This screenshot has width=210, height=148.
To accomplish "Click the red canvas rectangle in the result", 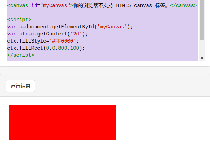I will pyautogui.click(x=62, y=122).
